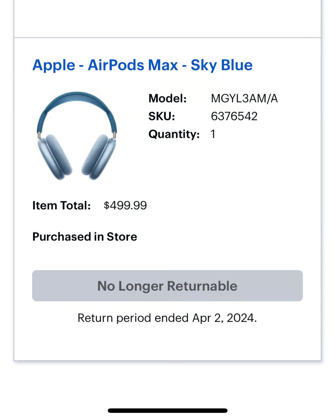
Task: Click the Quantity field label
Action: coord(174,134)
